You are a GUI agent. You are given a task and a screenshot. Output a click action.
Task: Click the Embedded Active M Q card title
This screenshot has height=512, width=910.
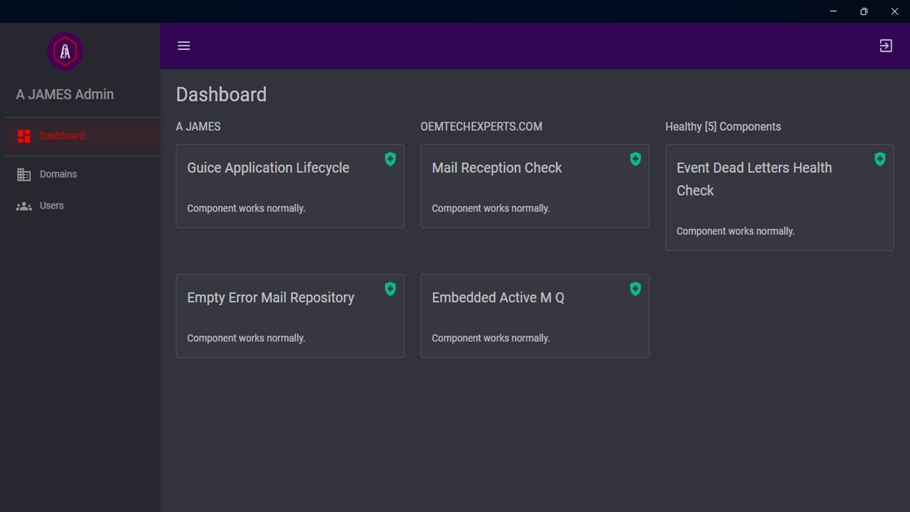(x=498, y=298)
